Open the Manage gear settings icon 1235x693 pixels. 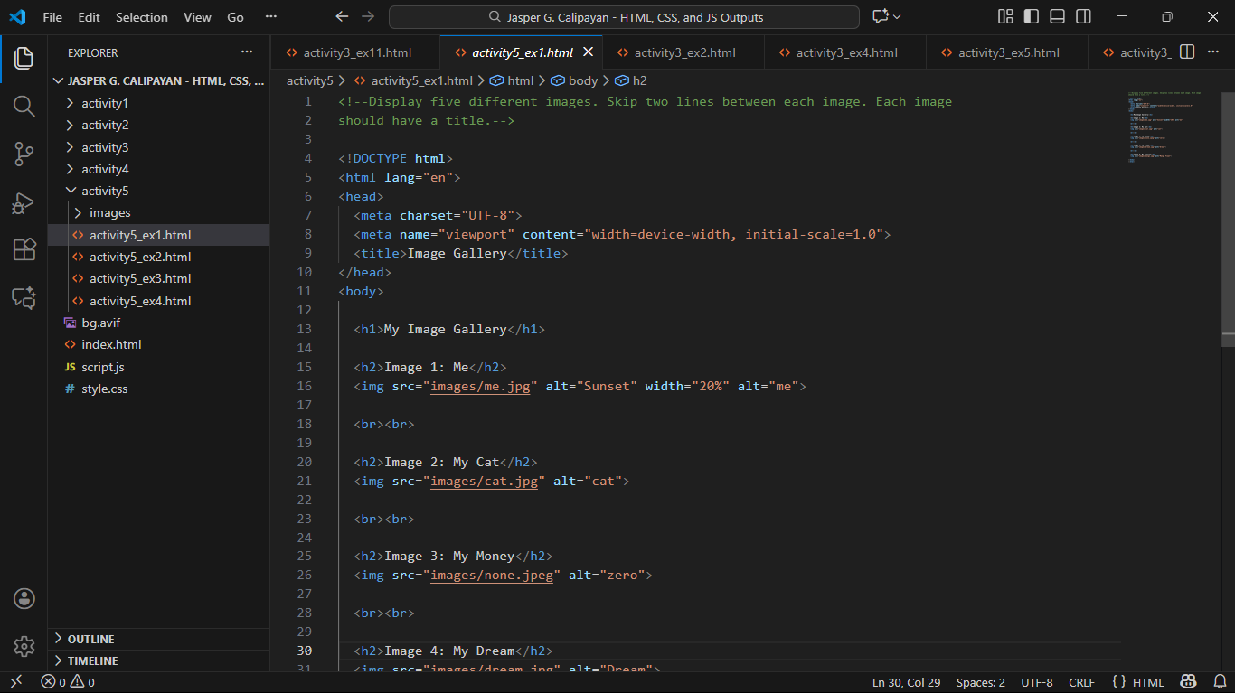tap(24, 646)
